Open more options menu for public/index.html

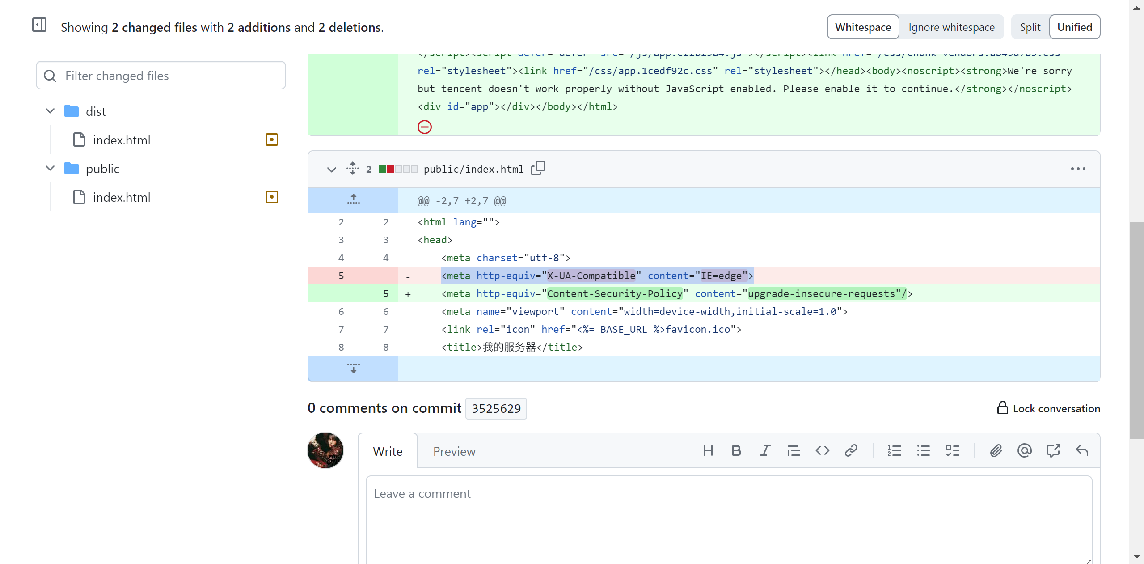(1078, 169)
